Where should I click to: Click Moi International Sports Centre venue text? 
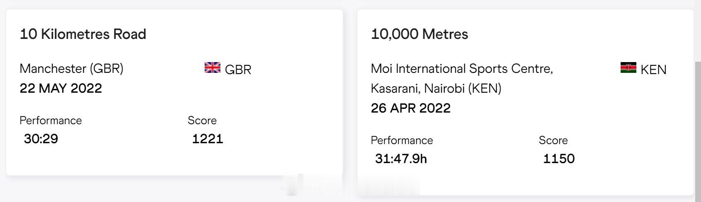coord(462,68)
